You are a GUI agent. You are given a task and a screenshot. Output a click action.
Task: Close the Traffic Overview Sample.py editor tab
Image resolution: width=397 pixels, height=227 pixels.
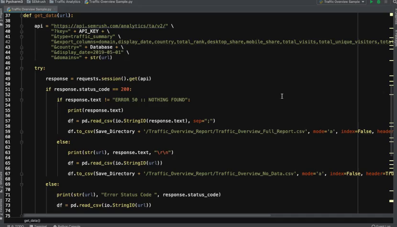55,9
